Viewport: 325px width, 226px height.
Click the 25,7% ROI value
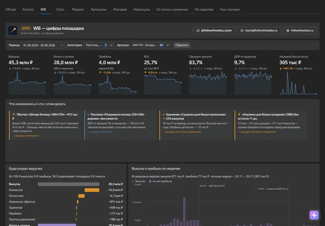click(x=151, y=62)
